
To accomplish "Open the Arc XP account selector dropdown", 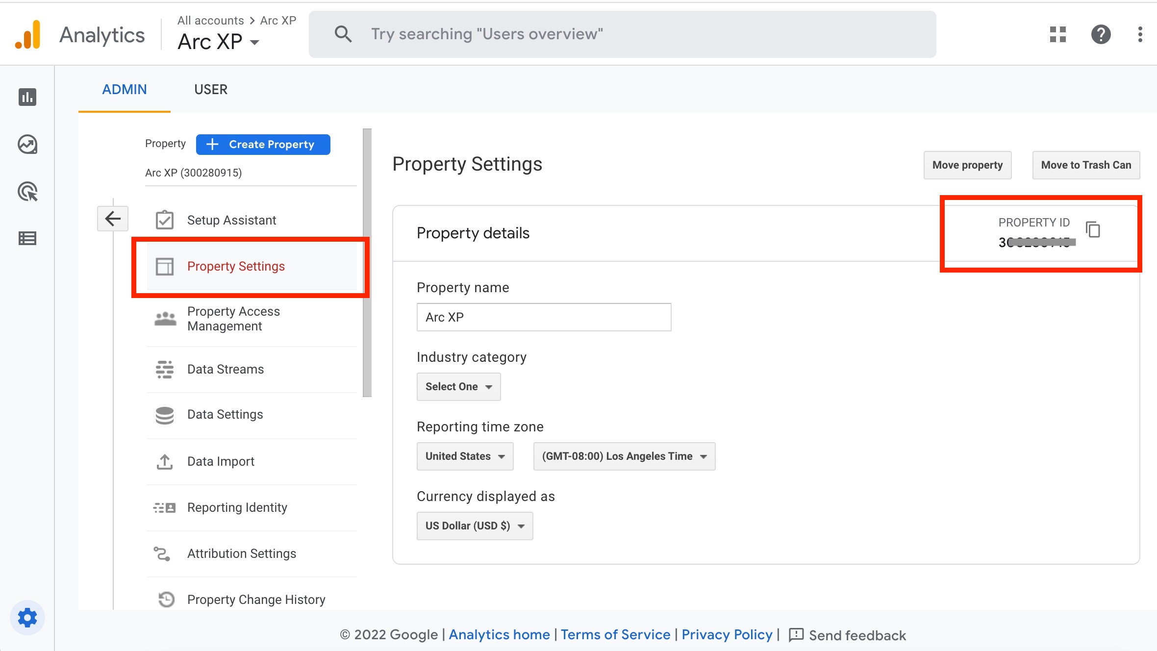I will tap(218, 42).
